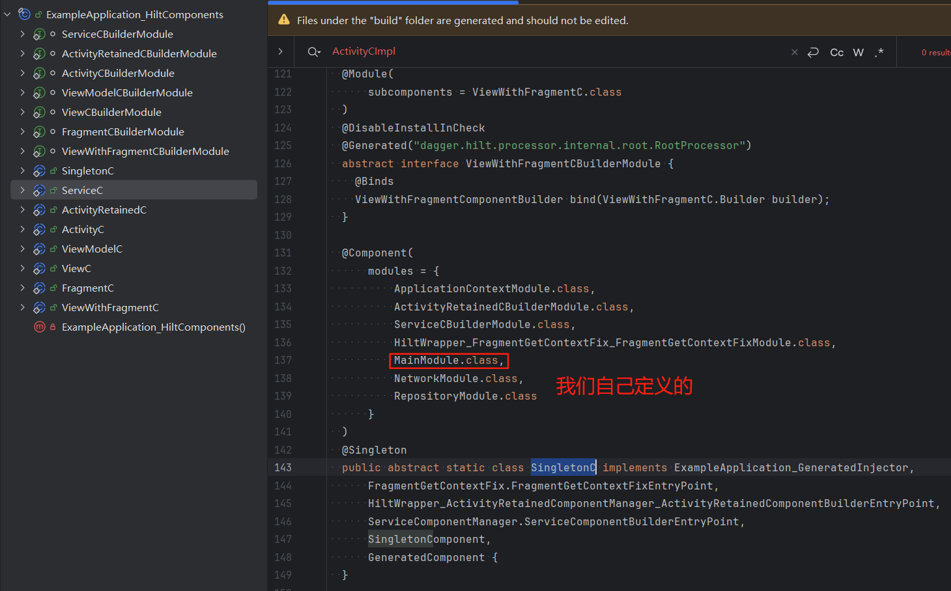
Task: Click the abstract class icon beside SingletonC
Action: click(39, 171)
